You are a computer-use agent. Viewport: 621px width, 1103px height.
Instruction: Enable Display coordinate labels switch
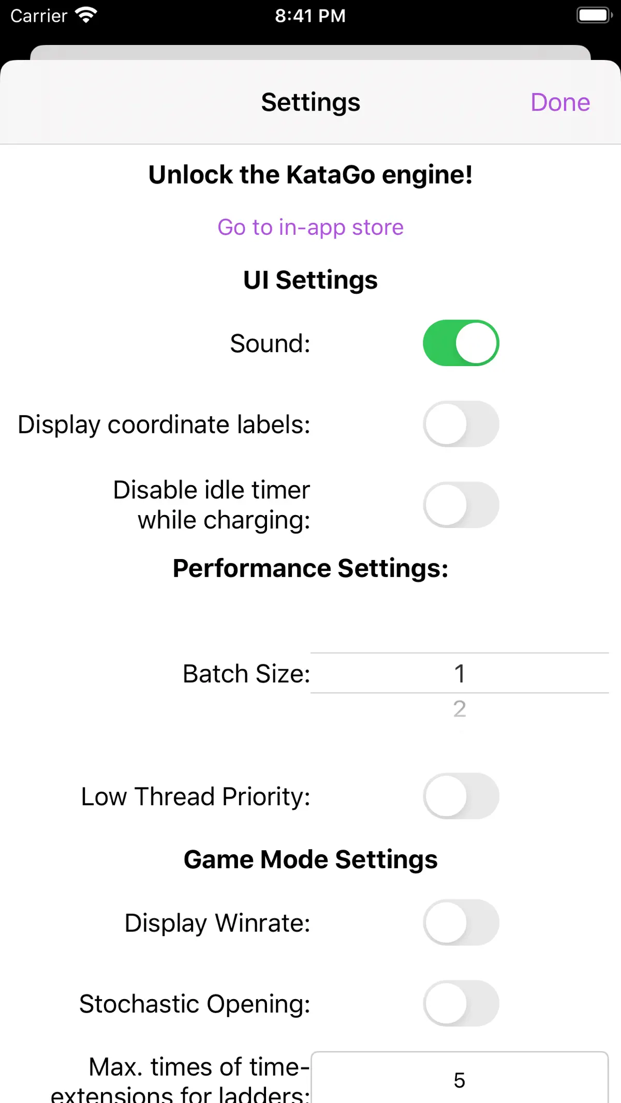coord(461,424)
